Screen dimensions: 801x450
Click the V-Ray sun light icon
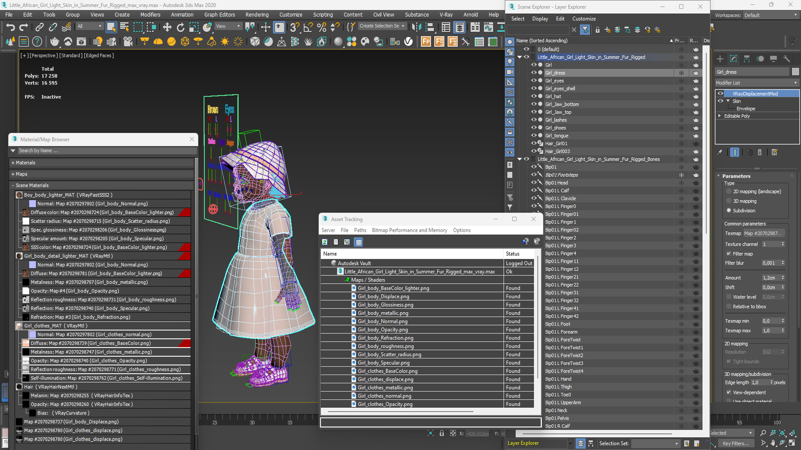click(x=225, y=42)
